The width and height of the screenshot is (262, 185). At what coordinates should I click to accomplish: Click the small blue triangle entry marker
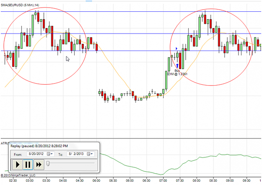(176, 49)
